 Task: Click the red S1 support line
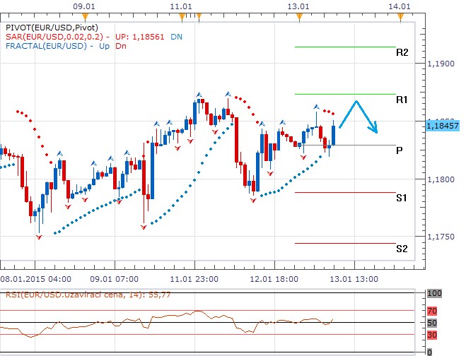point(344,192)
